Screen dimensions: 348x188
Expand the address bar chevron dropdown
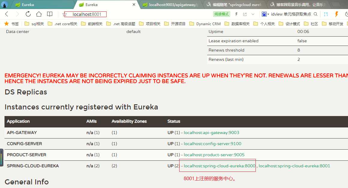253,14
